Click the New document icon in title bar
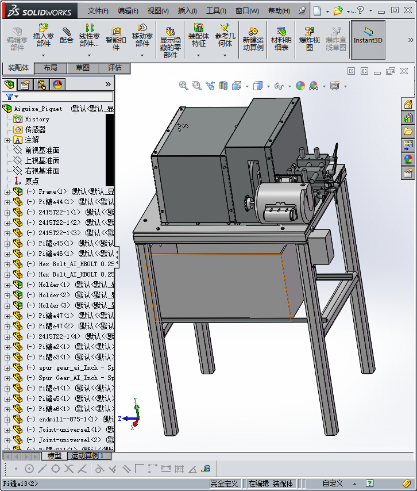This screenshot has height=491, width=417. click(317, 11)
